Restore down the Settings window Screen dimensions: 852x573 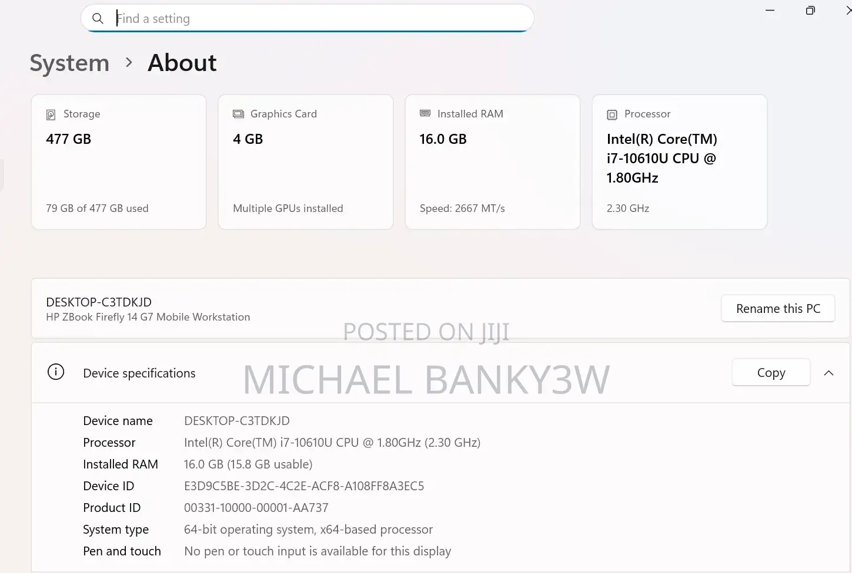tap(810, 11)
